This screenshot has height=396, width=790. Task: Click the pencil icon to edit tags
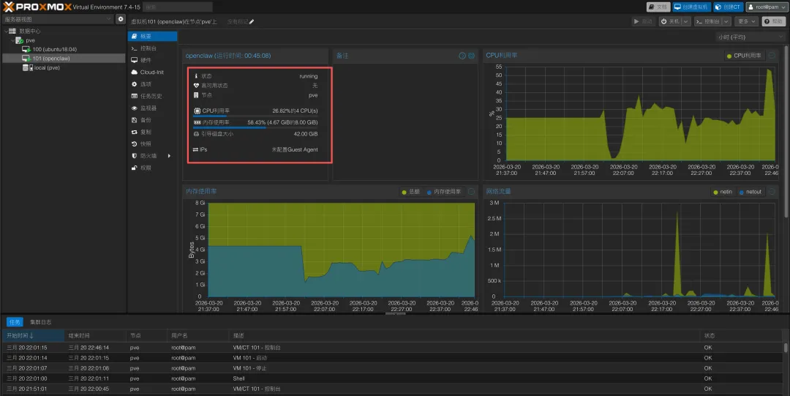[x=252, y=22]
